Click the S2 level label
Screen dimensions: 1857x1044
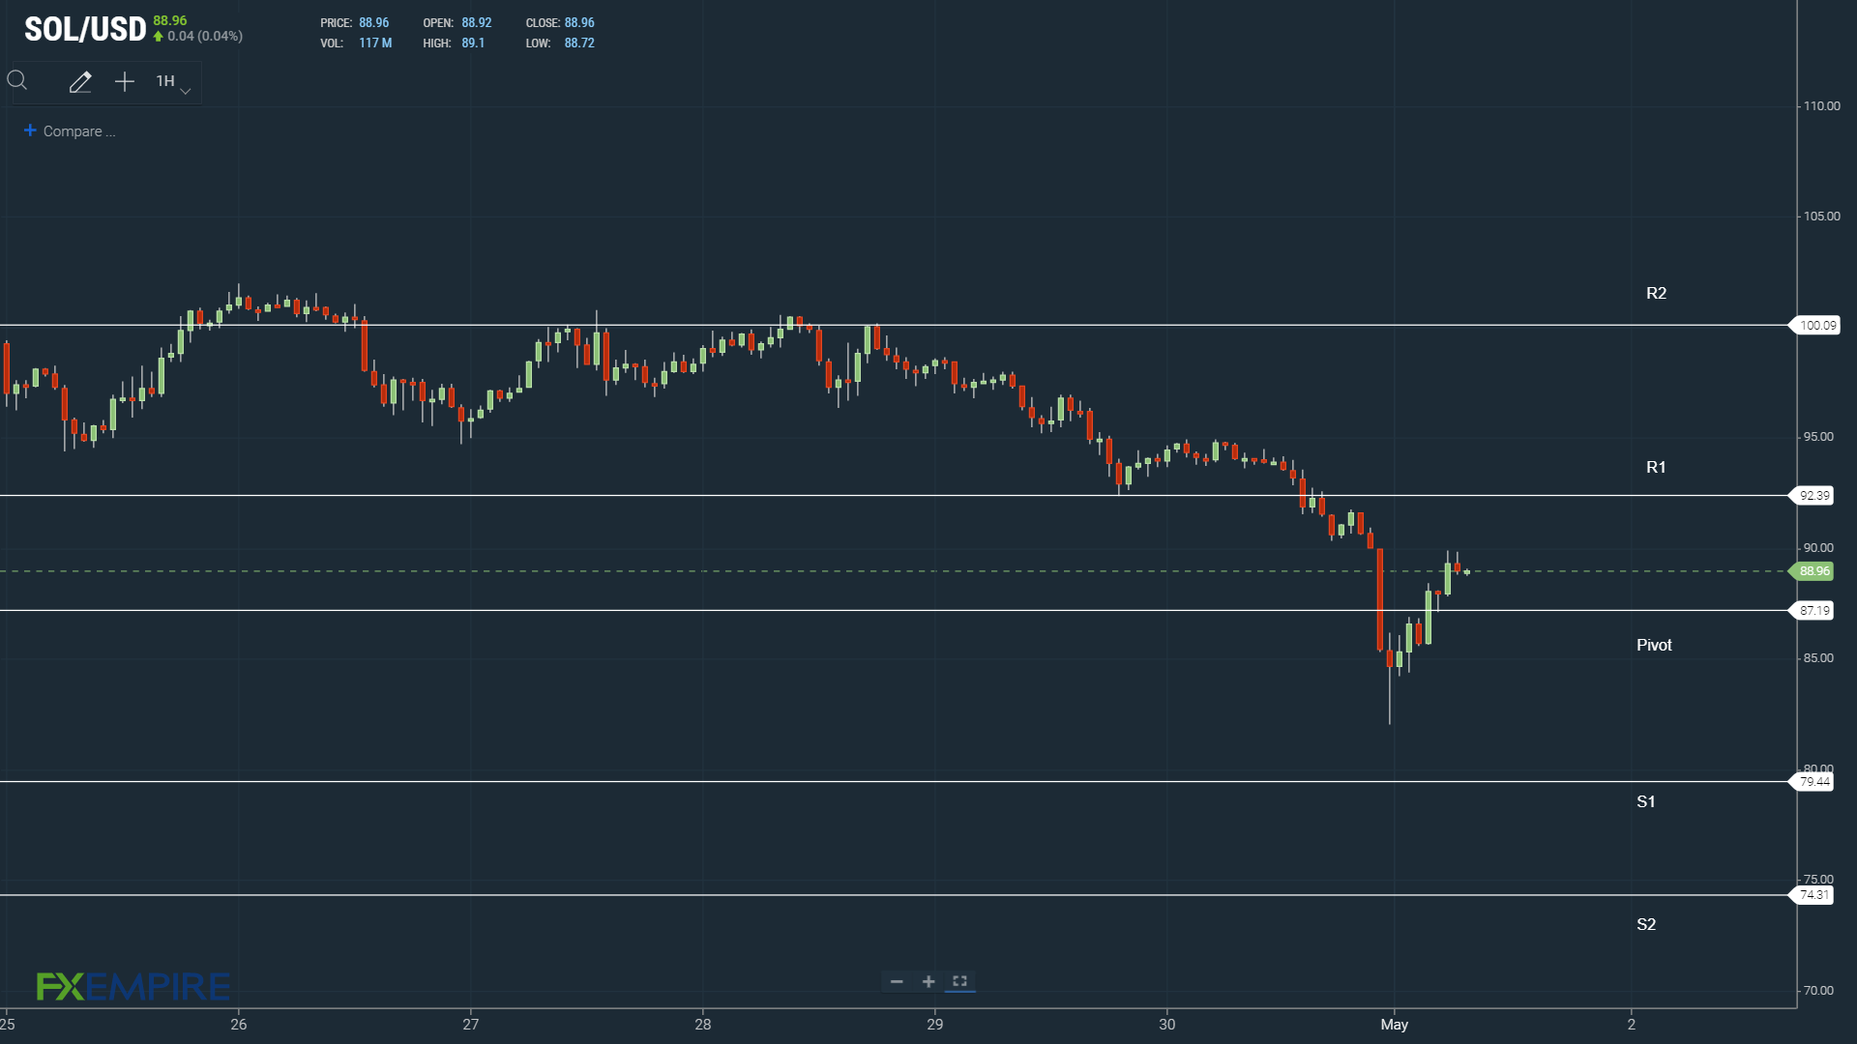1645,924
